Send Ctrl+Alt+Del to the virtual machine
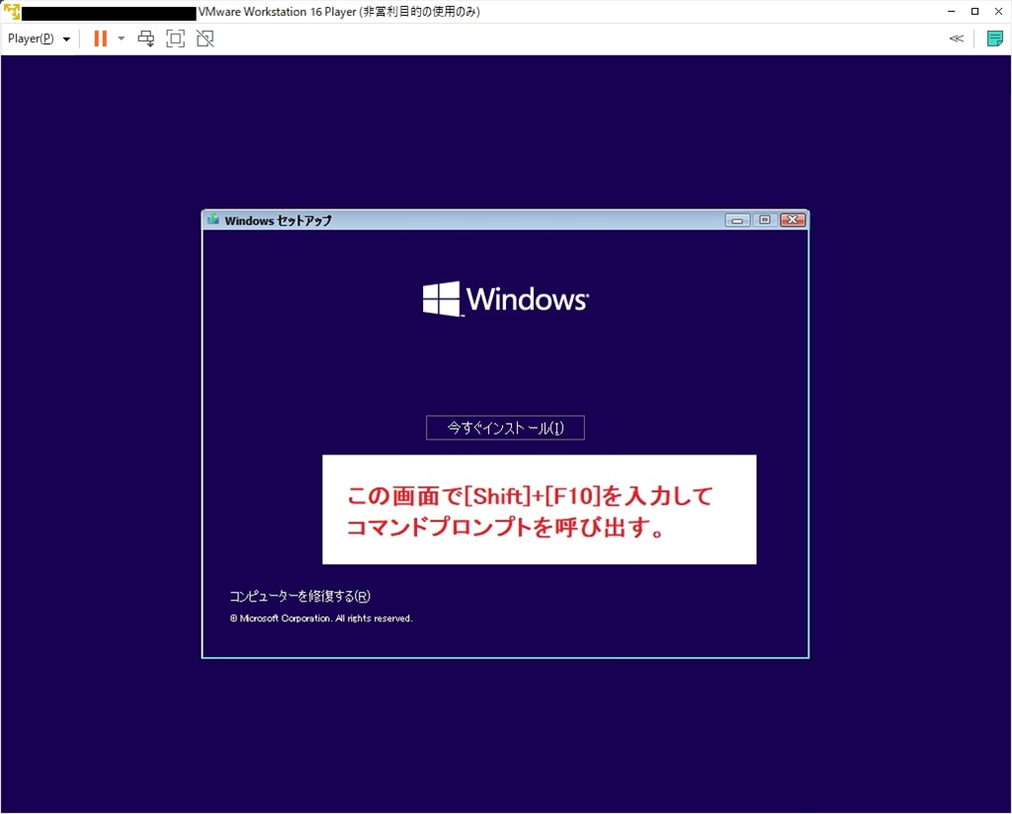This screenshot has width=1012, height=814. coord(146,39)
